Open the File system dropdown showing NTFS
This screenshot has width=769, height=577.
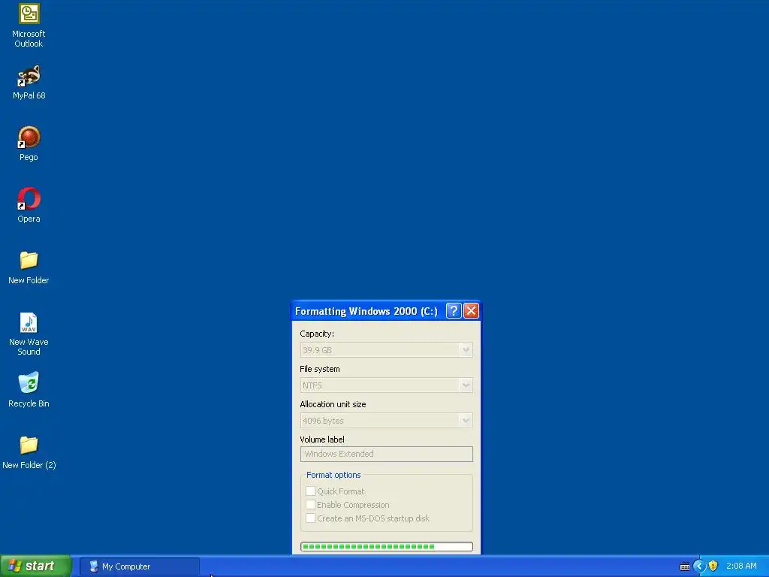(387, 385)
